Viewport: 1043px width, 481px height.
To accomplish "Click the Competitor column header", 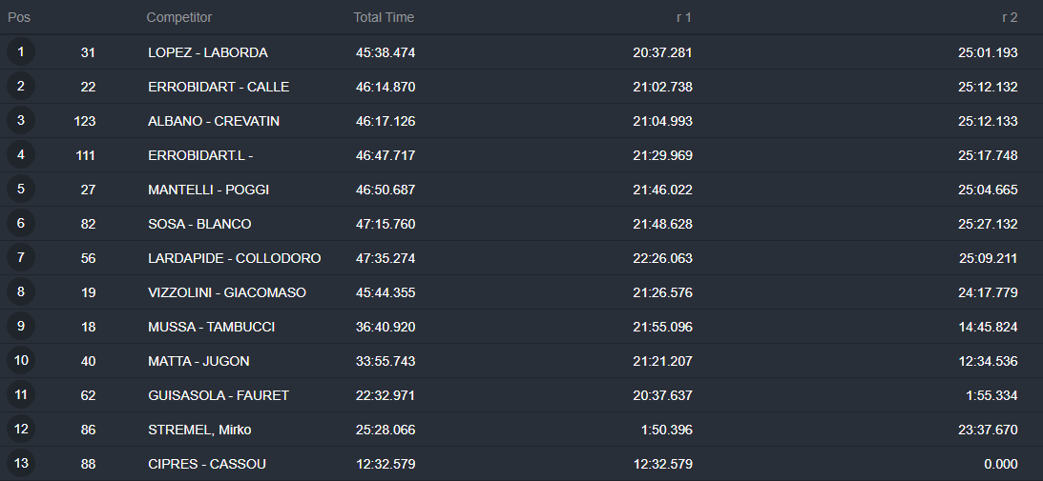I will tap(179, 17).
